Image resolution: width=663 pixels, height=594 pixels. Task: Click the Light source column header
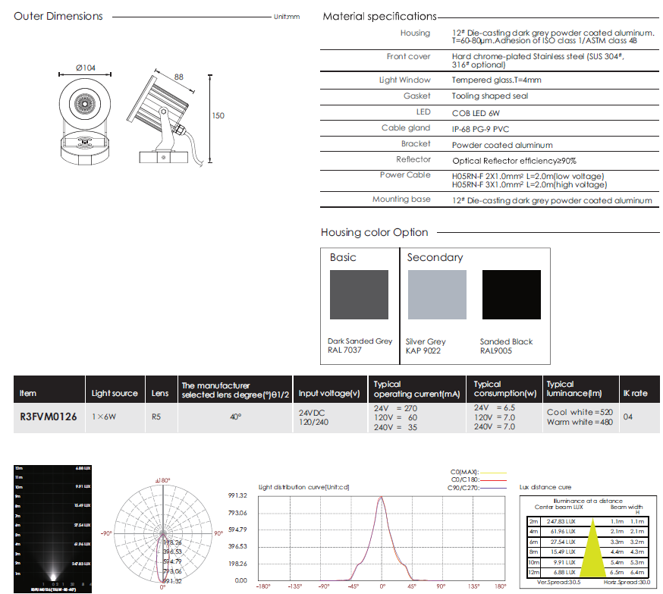(115, 393)
